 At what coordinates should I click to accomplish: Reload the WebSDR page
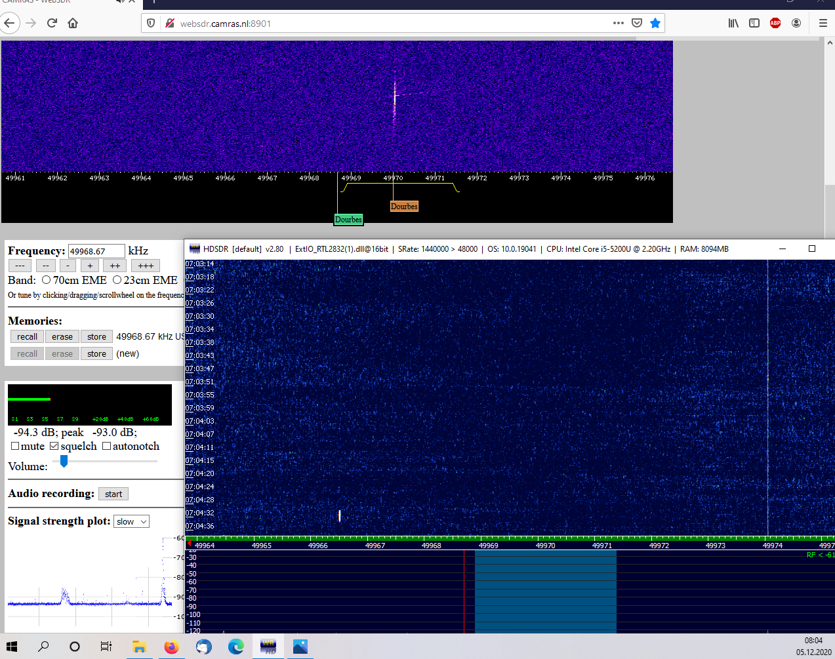pos(52,23)
